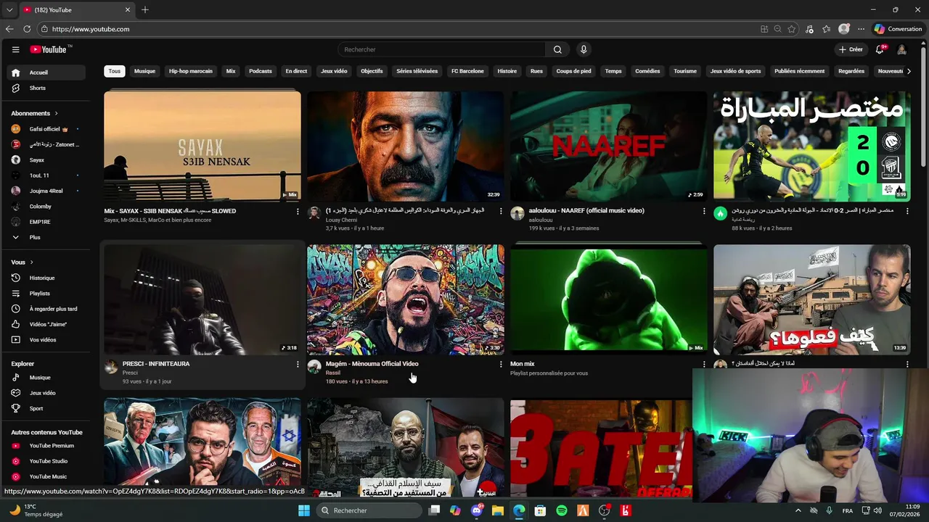Screen dimensions: 929x522
Task: Select the Hip-hop marocain chip
Action: point(191,71)
